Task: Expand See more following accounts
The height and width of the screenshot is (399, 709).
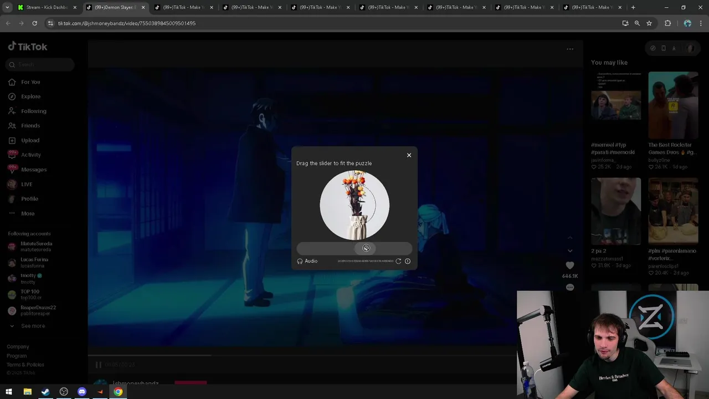Action: pos(33,326)
